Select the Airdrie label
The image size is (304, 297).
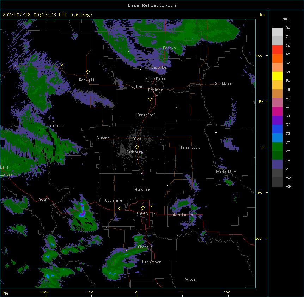142,189
